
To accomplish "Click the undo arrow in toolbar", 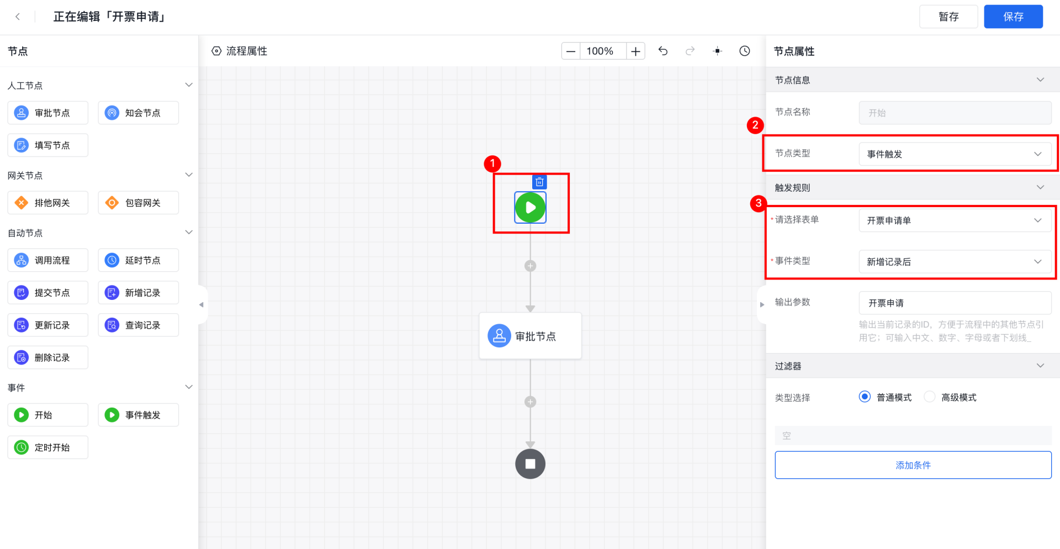I will click(x=663, y=51).
